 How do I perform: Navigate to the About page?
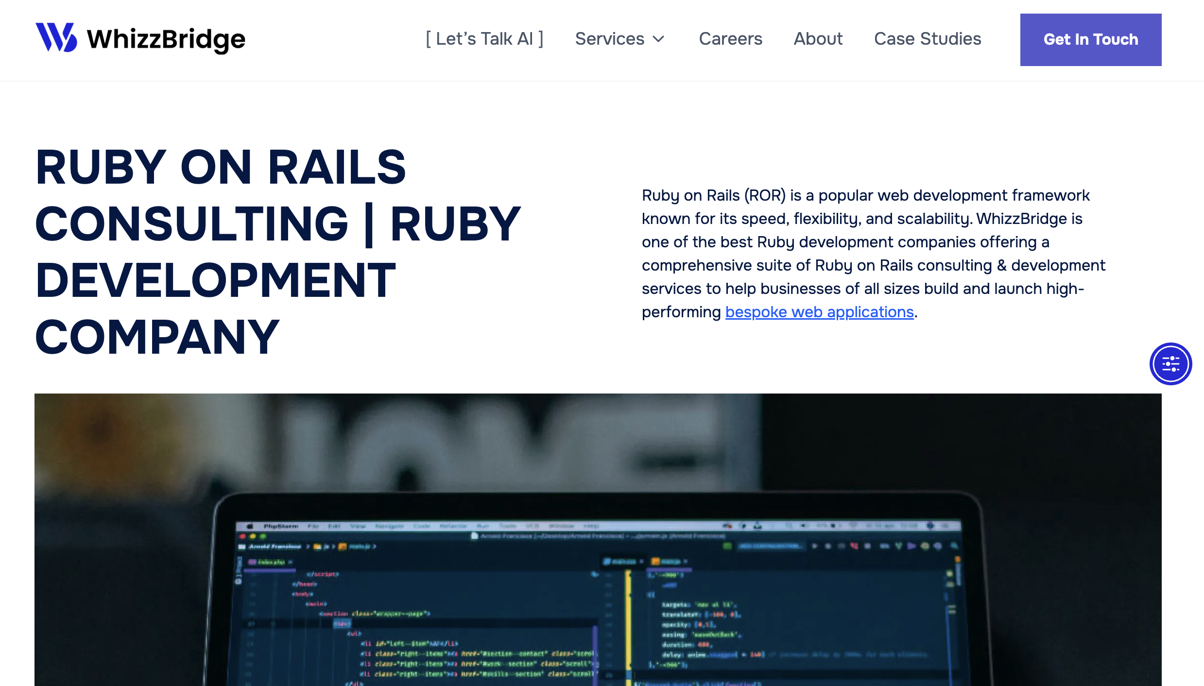[x=818, y=39]
